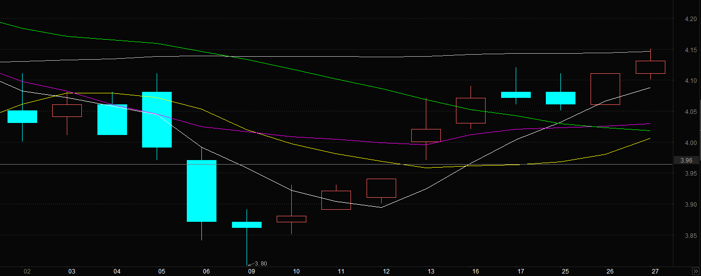Click the date label 17
Viewport: 701px width, 276px height.
tap(521, 271)
